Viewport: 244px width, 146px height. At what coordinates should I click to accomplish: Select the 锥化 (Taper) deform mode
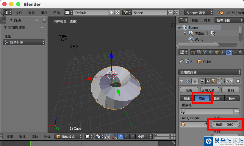pyautogui.click(x=217, y=99)
